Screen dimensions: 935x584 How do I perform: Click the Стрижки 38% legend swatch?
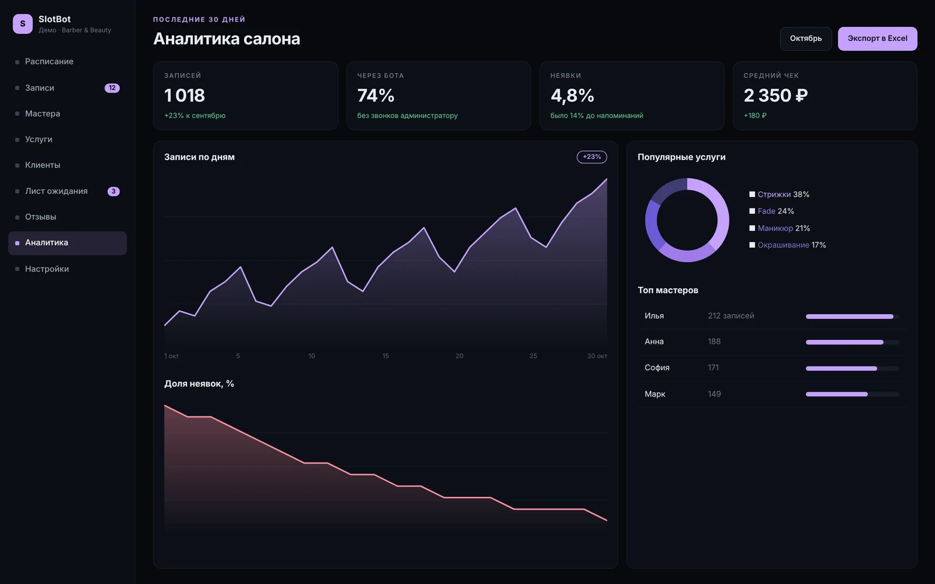[x=752, y=194]
